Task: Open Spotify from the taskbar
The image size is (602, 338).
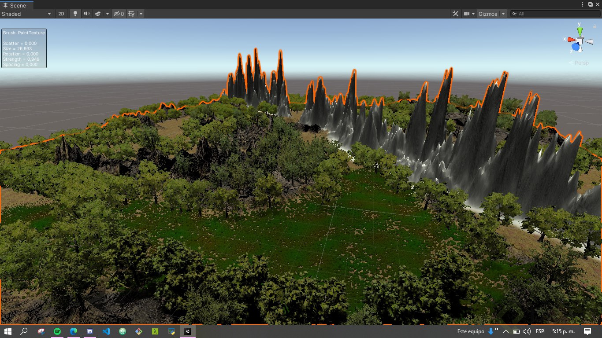Action: pyautogui.click(x=57, y=331)
